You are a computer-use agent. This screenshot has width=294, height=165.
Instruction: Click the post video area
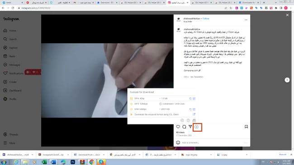[107, 80]
